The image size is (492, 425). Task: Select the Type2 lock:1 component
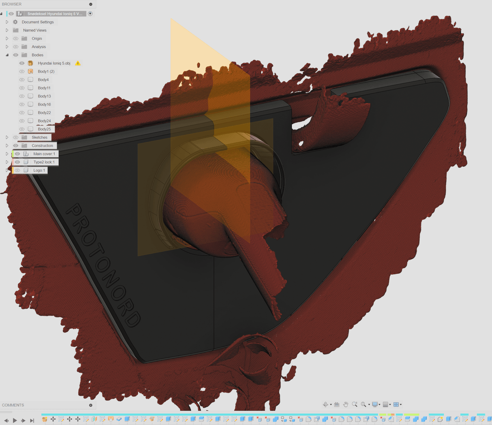[x=44, y=162]
